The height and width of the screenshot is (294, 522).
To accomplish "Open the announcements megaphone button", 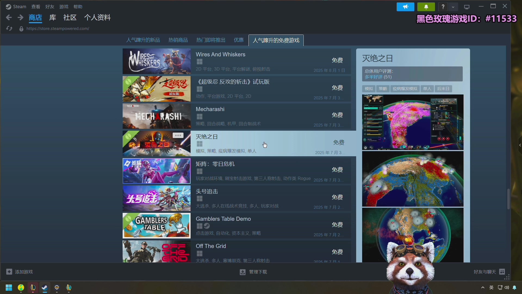I will pyautogui.click(x=405, y=7).
